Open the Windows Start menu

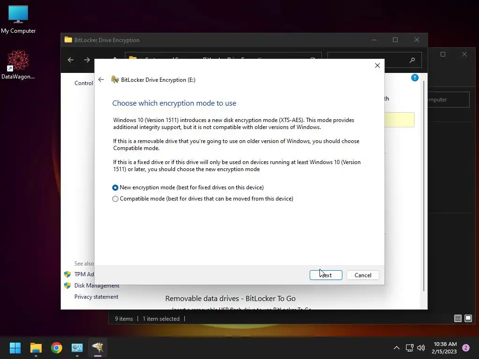[x=15, y=348]
